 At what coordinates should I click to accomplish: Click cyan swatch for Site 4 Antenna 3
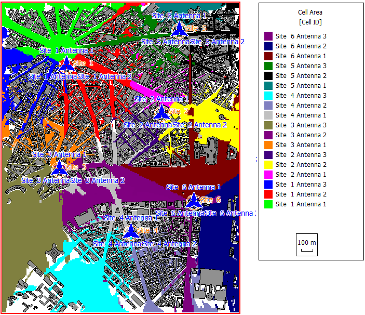tap(268, 96)
